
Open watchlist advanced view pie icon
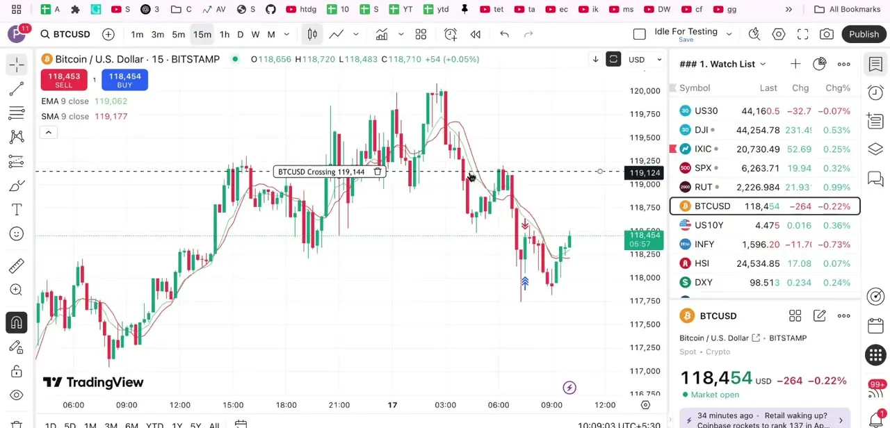pos(820,64)
